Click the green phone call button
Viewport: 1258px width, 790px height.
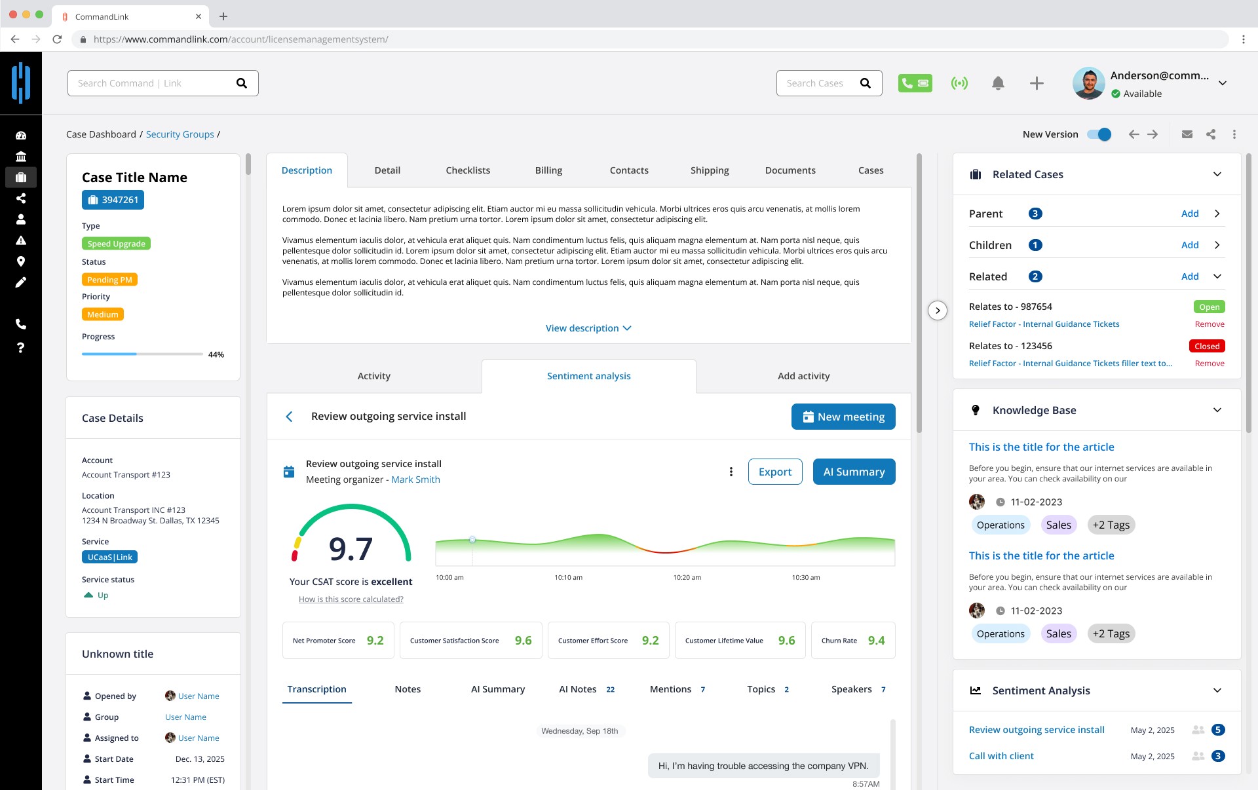coord(915,83)
